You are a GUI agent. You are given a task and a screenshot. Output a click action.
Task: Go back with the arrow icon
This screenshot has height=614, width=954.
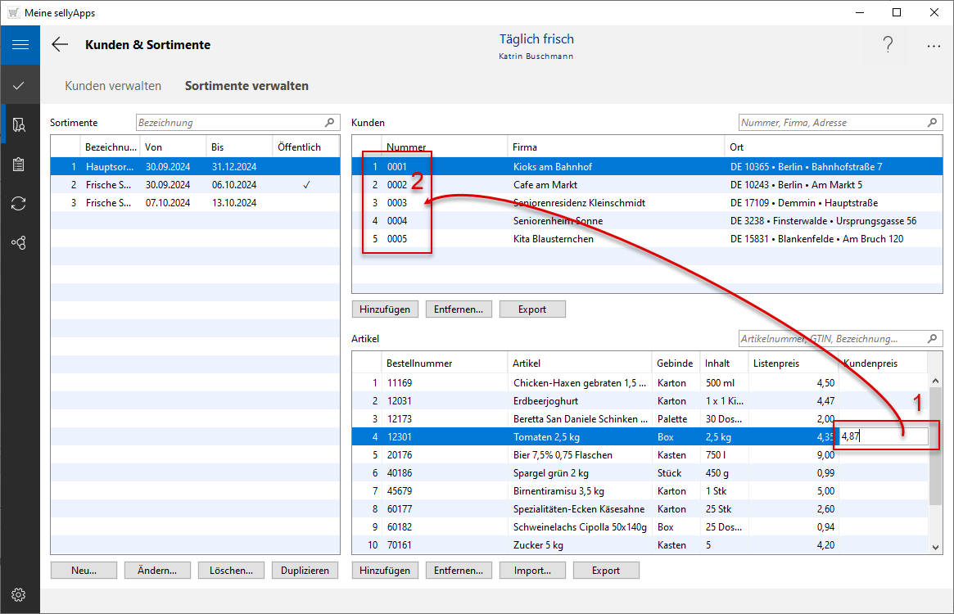(x=60, y=45)
